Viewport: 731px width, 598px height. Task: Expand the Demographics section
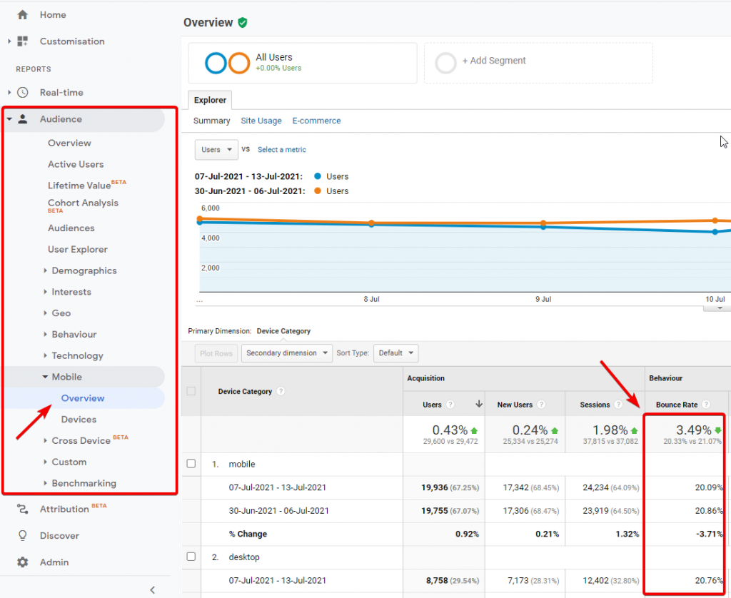(84, 270)
